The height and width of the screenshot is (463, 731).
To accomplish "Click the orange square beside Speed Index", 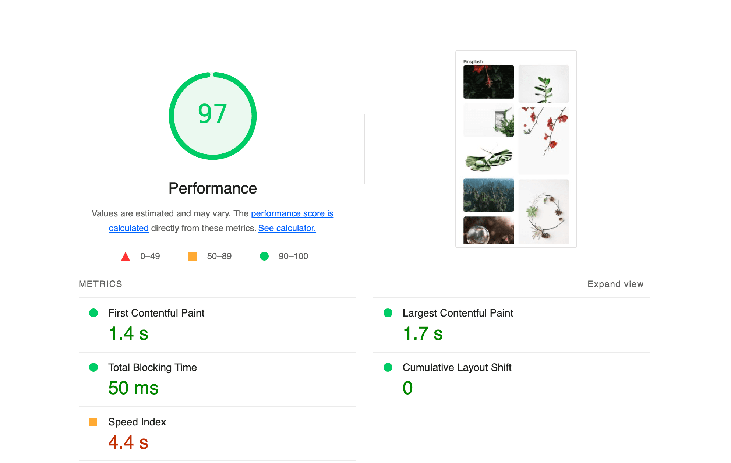I will pos(93,422).
